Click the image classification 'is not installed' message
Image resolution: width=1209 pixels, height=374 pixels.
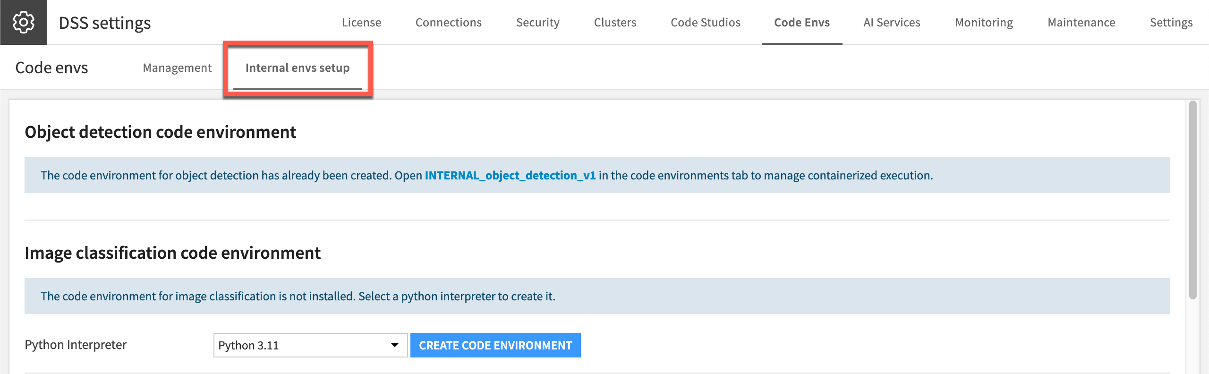[x=298, y=297]
